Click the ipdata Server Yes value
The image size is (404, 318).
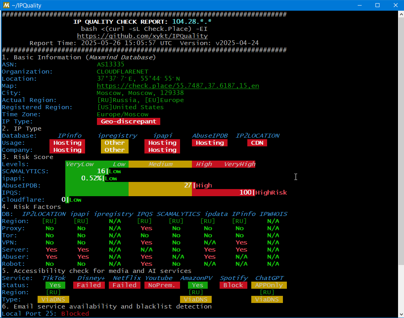(210, 250)
